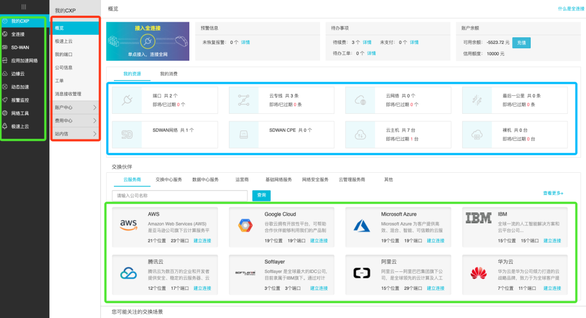Click the 云主机 cloud download icon
The height and width of the screenshot is (318, 586).
360,134
